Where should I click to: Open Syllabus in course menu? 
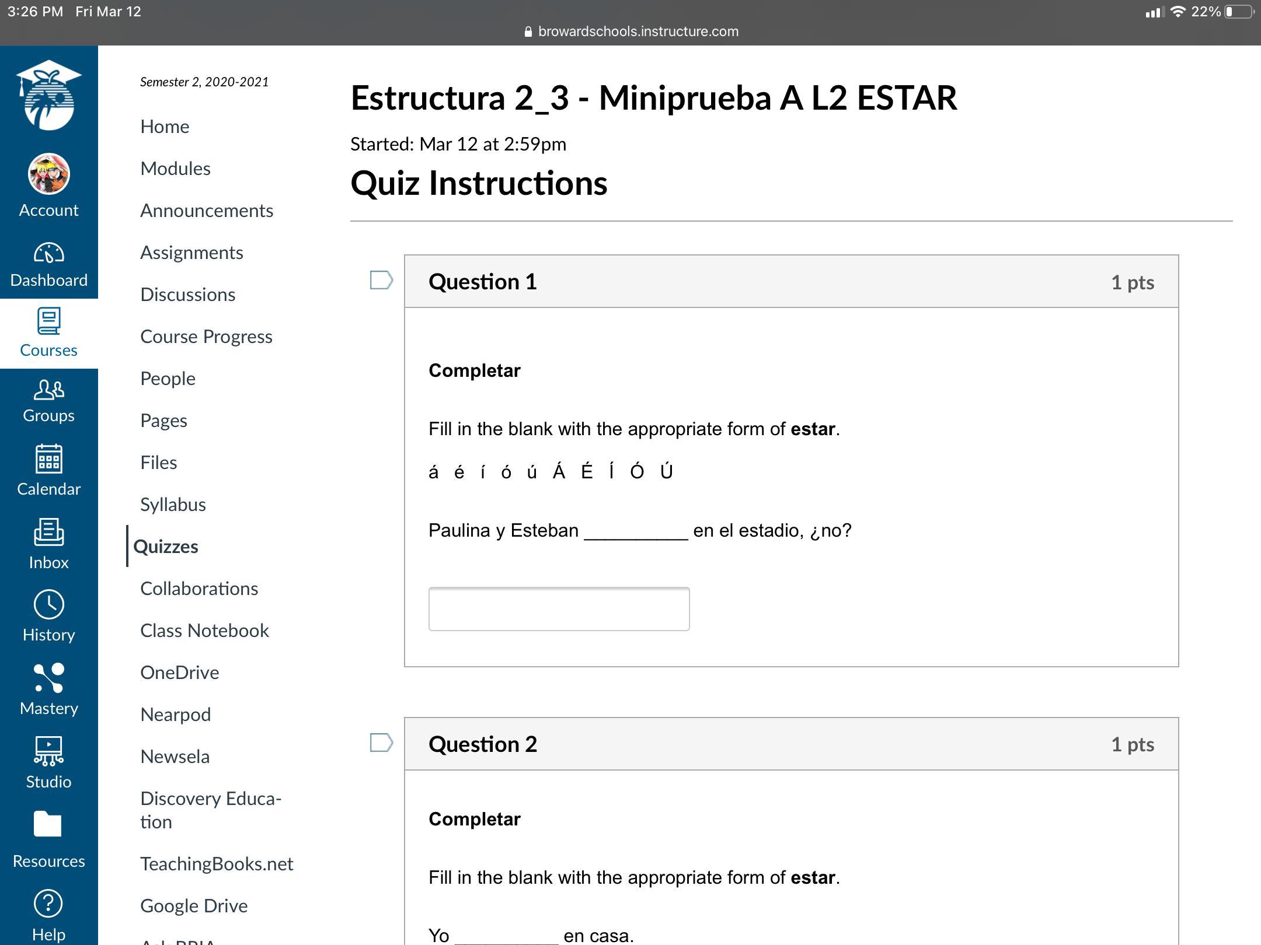173,505
